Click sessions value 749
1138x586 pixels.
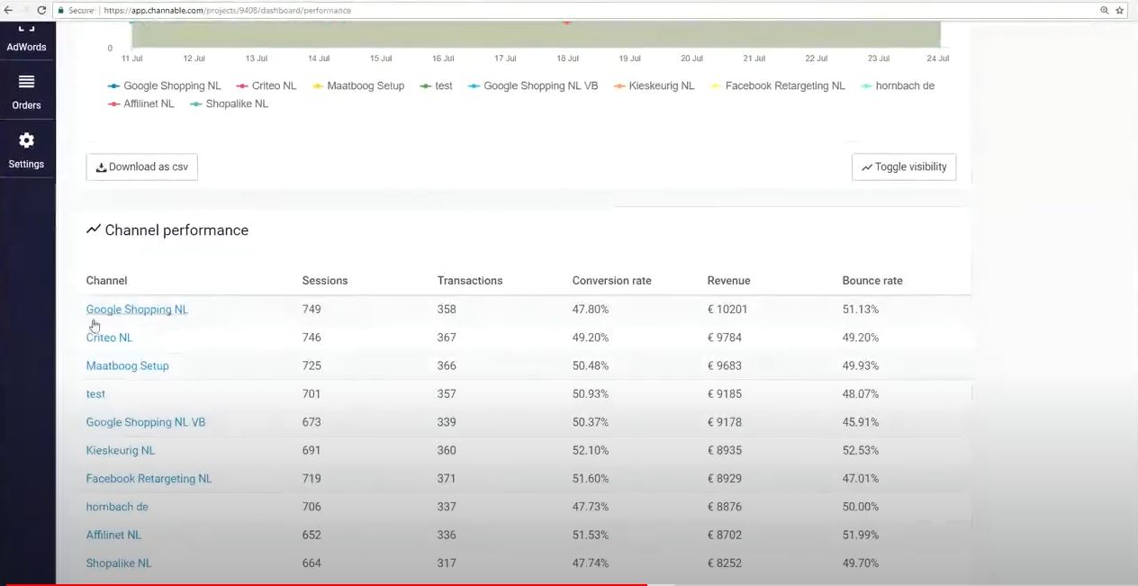[312, 309]
